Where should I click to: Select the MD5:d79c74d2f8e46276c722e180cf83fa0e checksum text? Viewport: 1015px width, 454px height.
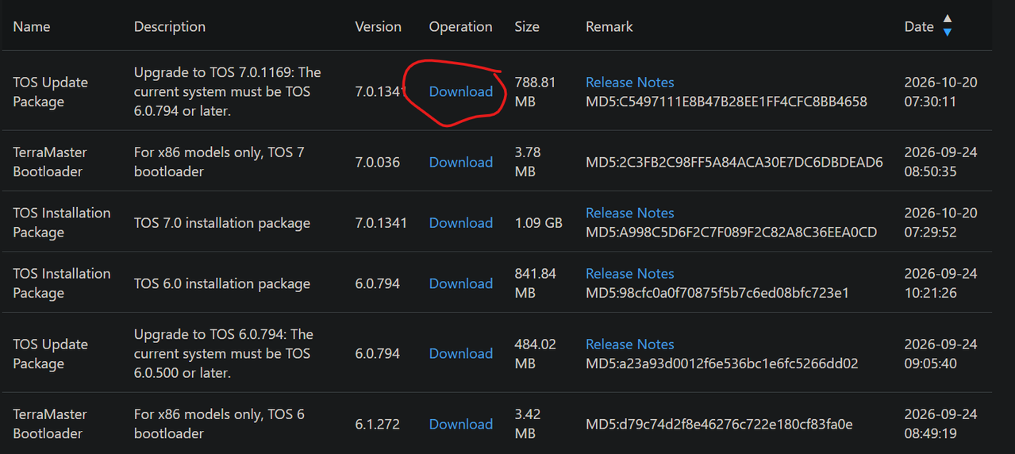[x=719, y=424]
